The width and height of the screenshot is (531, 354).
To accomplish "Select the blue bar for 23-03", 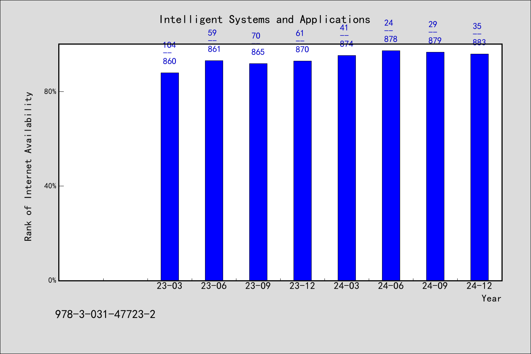I will click(170, 177).
